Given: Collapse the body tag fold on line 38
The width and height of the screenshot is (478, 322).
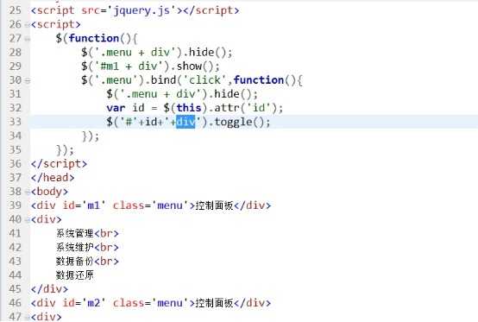Looking at the screenshot, I should tap(28, 193).
